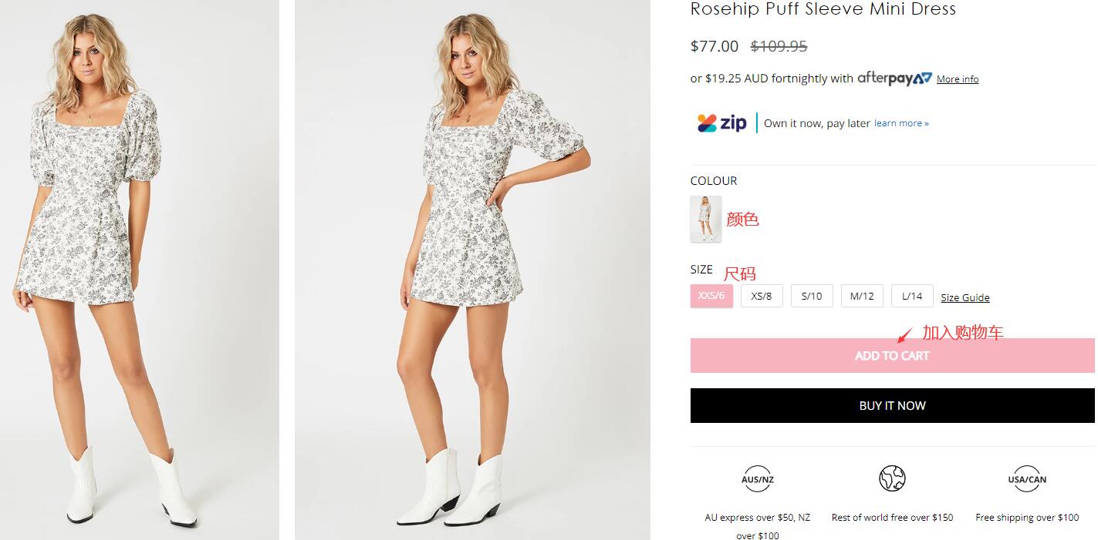Select size XXS/6
Screen dimensions: 1098x540
click(711, 296)
